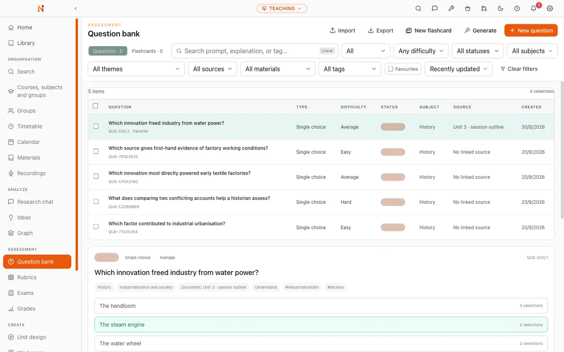Click the Exams sidebar icon
The height and width of the screenshot is (352, 564).
pyautogui.click(x=11, y=293)
